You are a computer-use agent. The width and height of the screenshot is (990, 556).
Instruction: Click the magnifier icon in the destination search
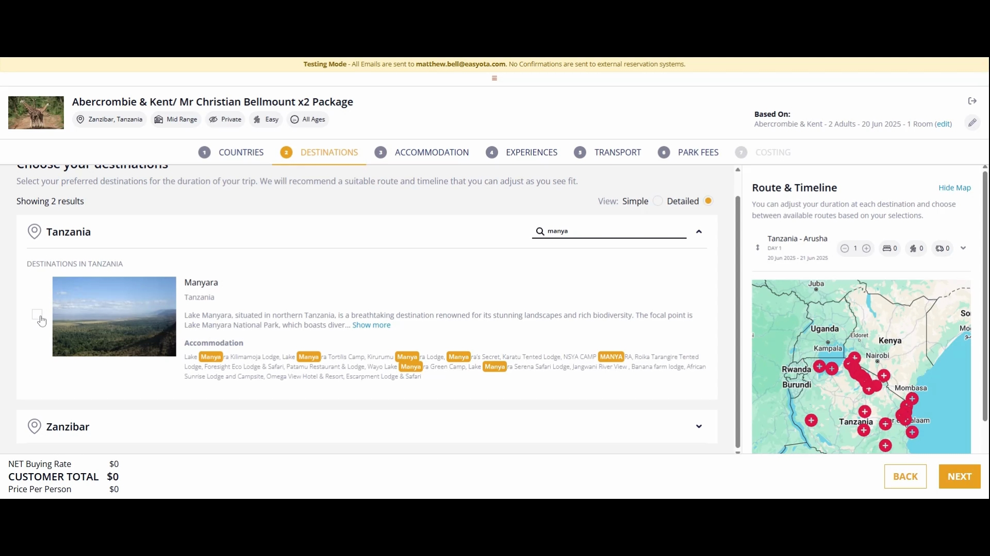540,231
